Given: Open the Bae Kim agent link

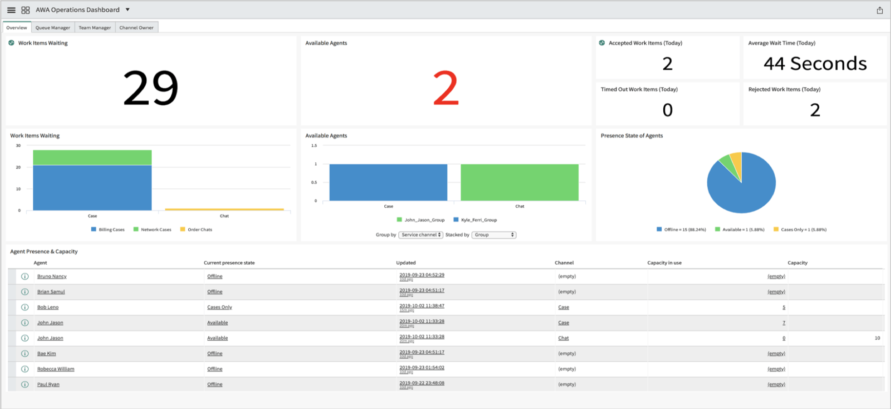Looking at the screenshot, I should click(46, 353).
